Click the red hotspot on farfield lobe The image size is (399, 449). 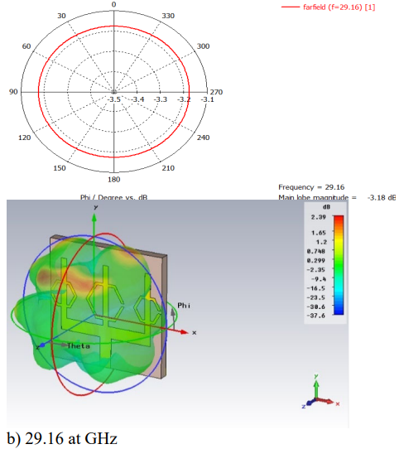tap(44, 277)
